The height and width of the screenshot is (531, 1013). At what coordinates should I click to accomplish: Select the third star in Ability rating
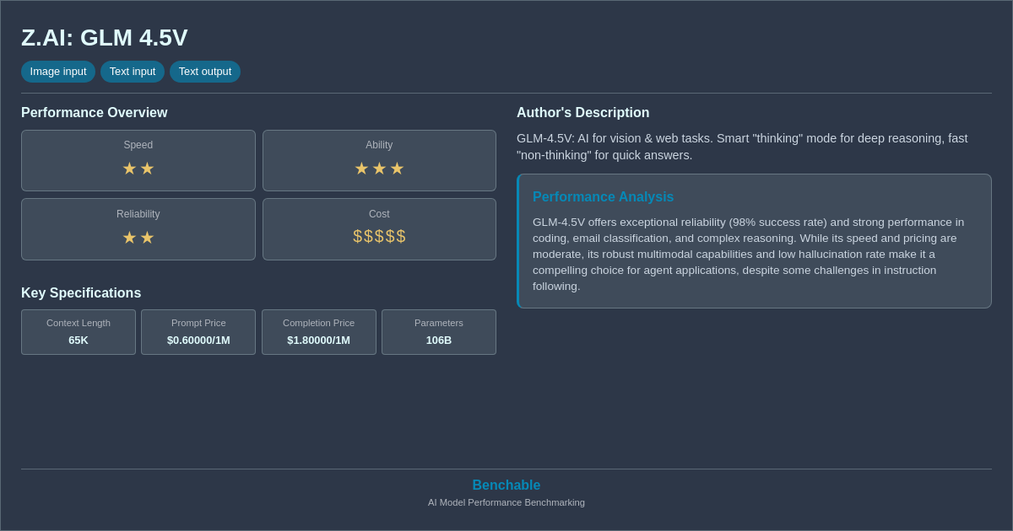tap(398, 169)
